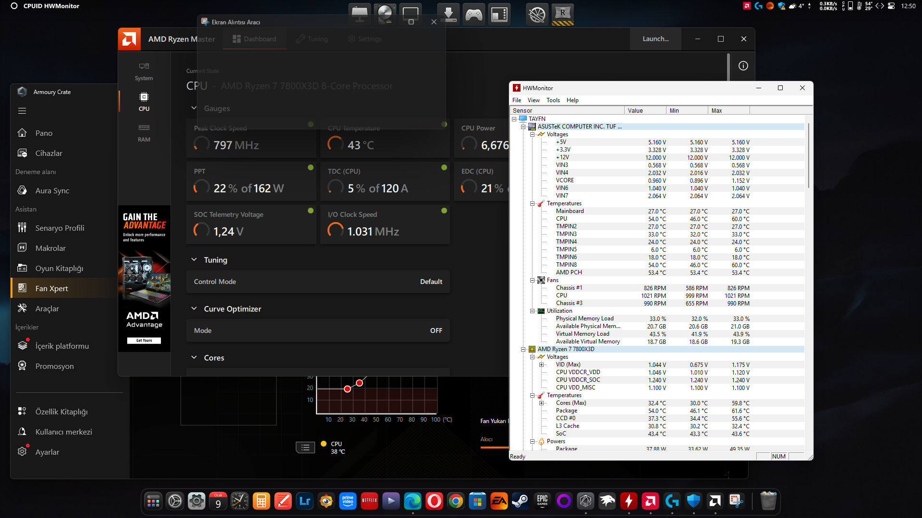
Task: Collapse ASUSTeK COMPUTER INC. node in HWMonitor
Action: tap(523, 127)
